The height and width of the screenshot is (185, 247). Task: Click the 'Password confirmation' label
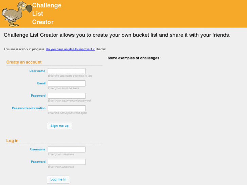(x=29, y=108)
